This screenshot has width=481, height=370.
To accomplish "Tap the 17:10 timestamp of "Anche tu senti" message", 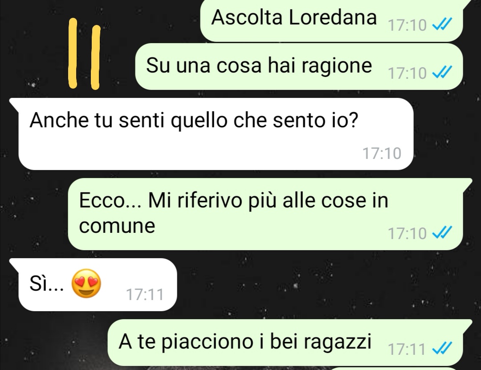I will (x=382, y=153).
